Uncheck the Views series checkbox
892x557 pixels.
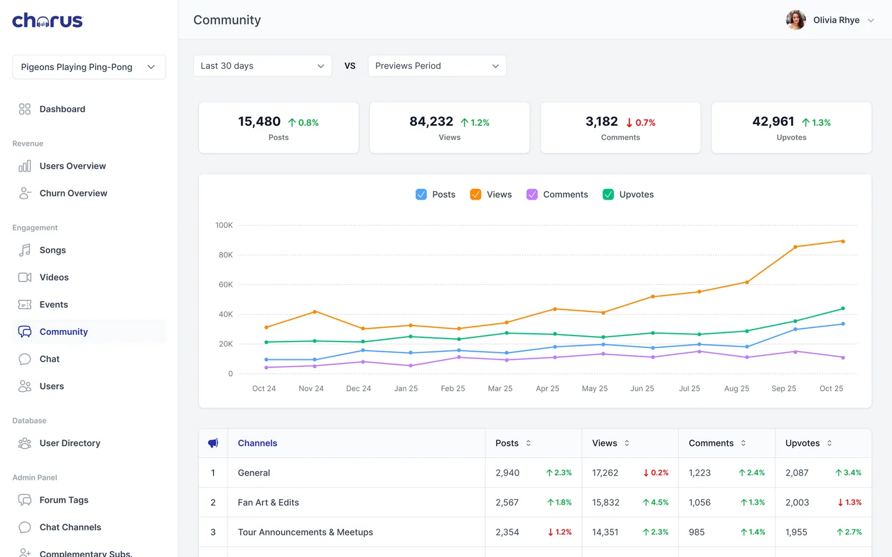pyautogui.click(x=476, y=195)
